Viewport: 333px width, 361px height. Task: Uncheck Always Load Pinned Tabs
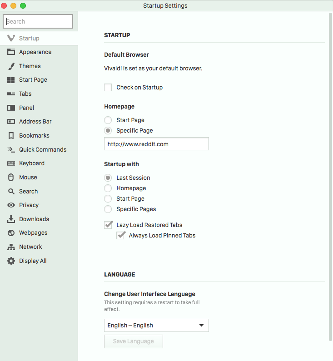tap(121, 235)
